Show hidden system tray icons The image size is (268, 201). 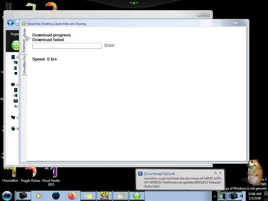[x=215, y=196]
